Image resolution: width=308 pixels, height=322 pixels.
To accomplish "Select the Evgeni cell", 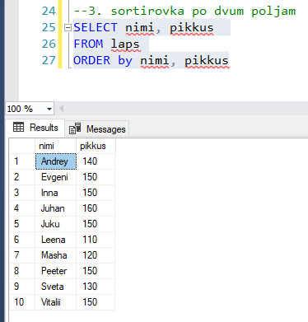I will pos(56,177).
